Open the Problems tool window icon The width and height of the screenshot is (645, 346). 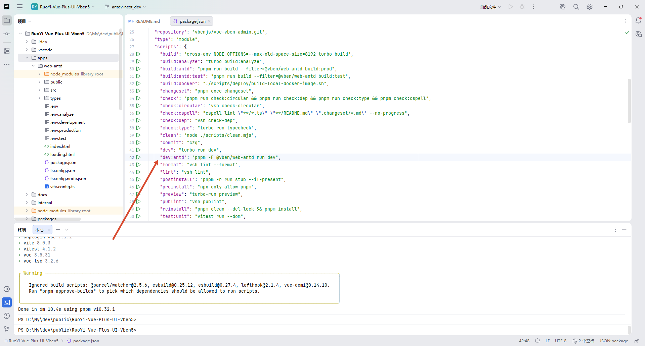[7, 316]
